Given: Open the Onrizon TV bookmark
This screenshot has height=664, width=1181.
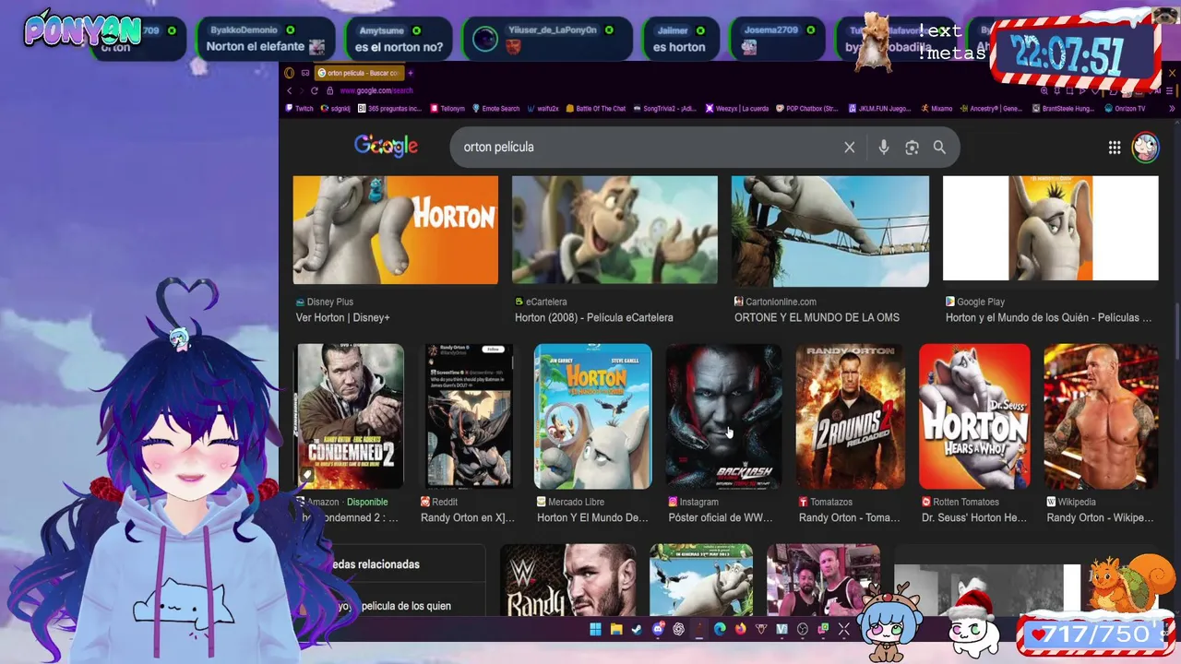Looking at the screenshot, I should (x=1125, y=109).
